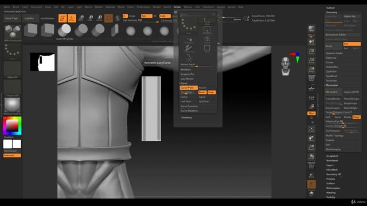Screen dimensions: 367x206
Task: Expand the Modifiers section in Stroke popup
Action: 186,70
